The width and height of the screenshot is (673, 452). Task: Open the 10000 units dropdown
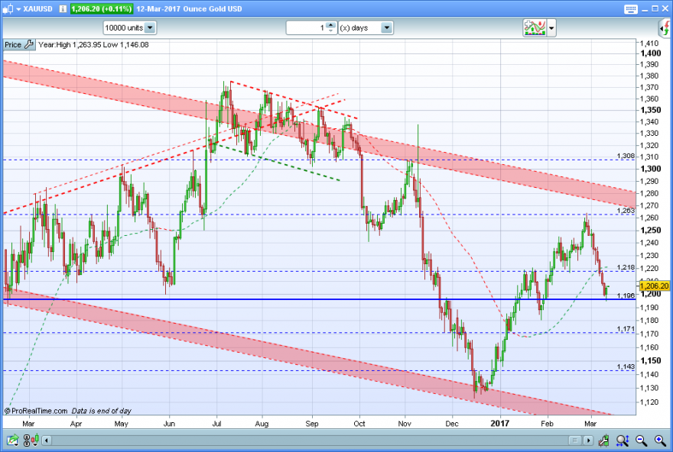pos(129,27)
